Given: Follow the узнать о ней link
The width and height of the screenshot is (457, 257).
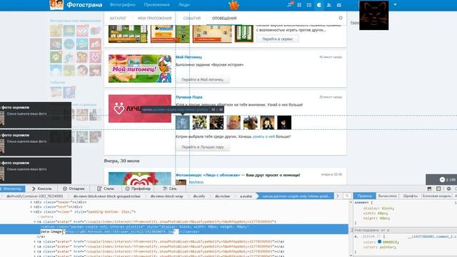Looking at the screenshot, I should click(263, 136).
